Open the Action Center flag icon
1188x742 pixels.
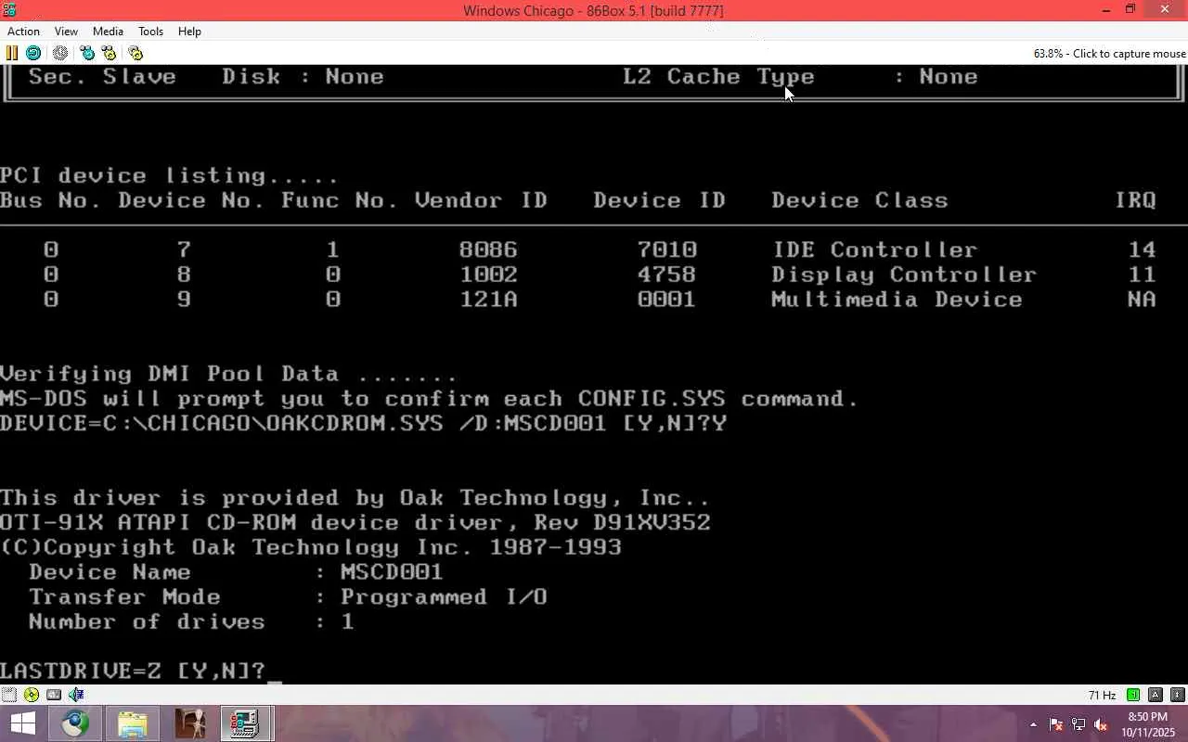[x=1056, y=724]
